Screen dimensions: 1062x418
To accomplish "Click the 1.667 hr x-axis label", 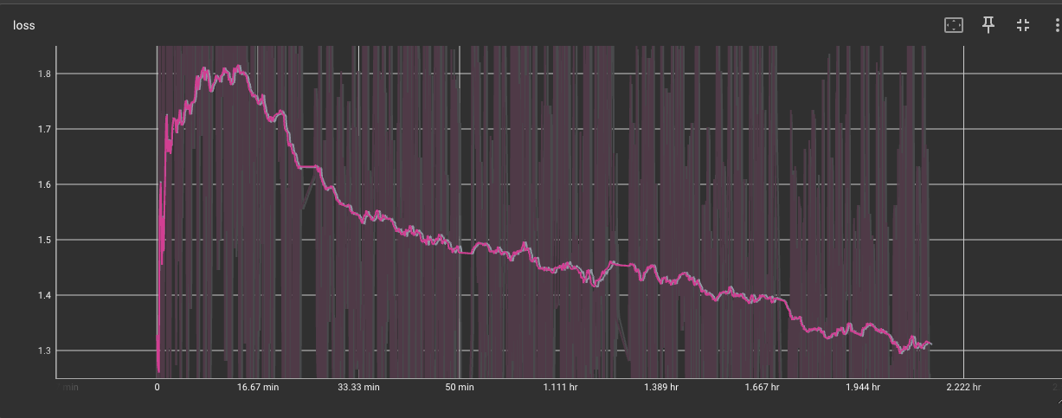I will tap(763, 388).
